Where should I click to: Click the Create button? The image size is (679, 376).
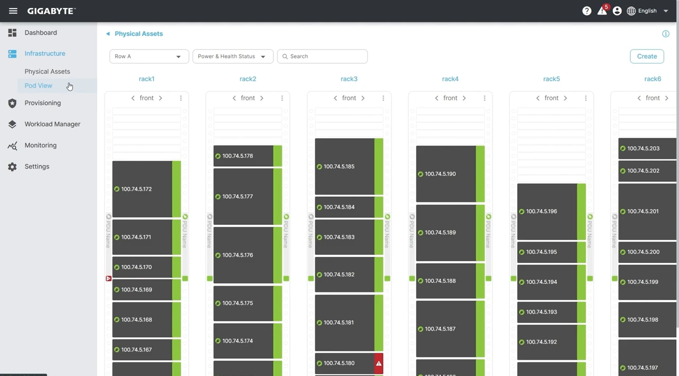point(647,56)
